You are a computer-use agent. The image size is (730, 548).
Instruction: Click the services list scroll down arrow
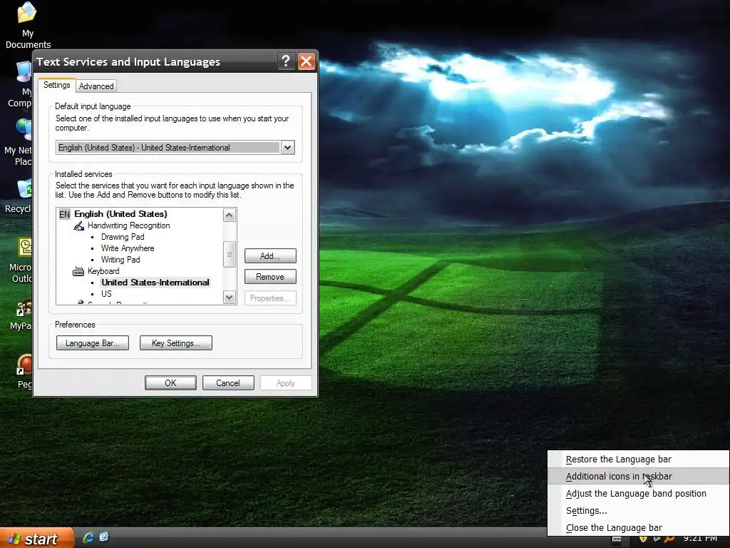(x=229, y=298)
